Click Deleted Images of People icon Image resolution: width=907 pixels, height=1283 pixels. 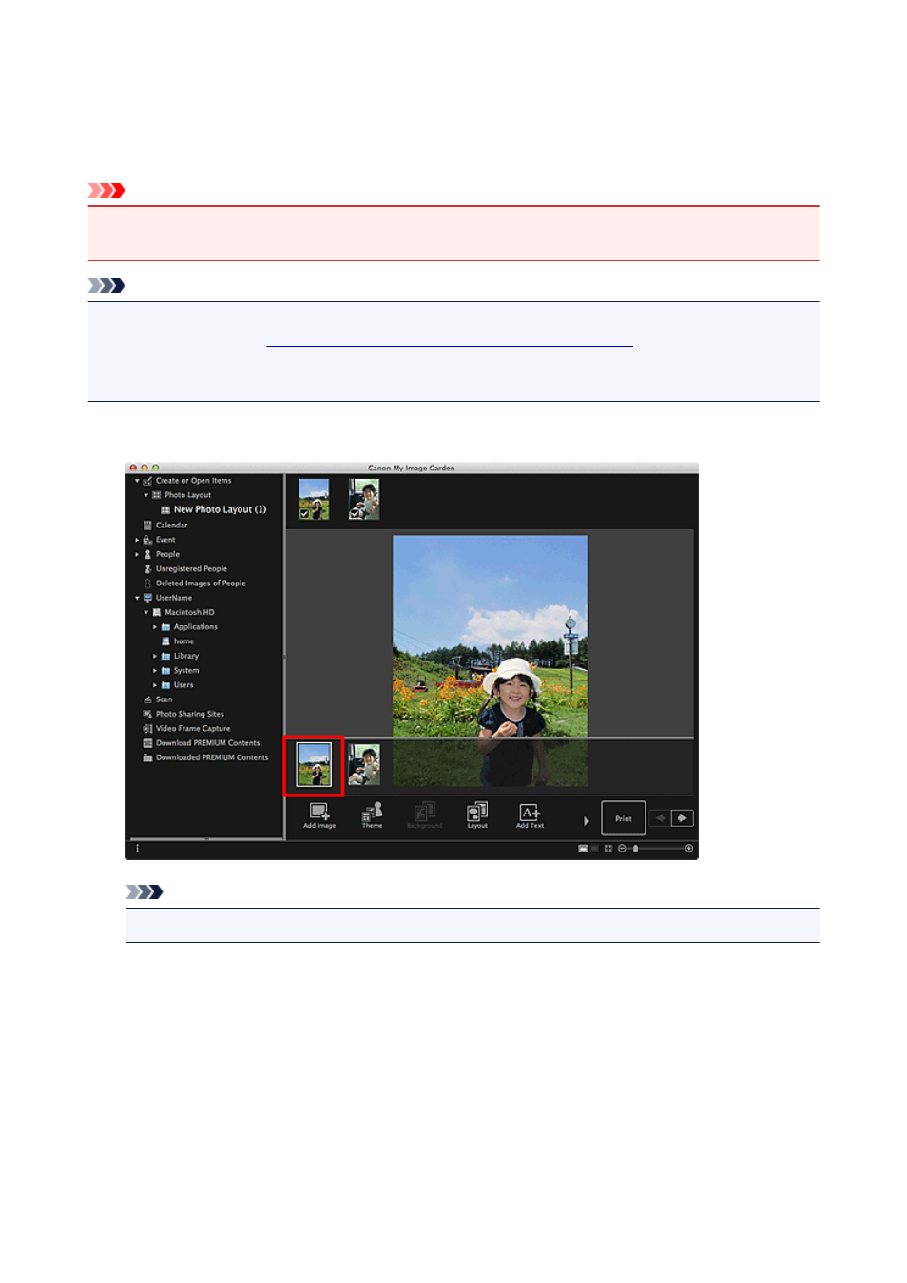(147, 584)
